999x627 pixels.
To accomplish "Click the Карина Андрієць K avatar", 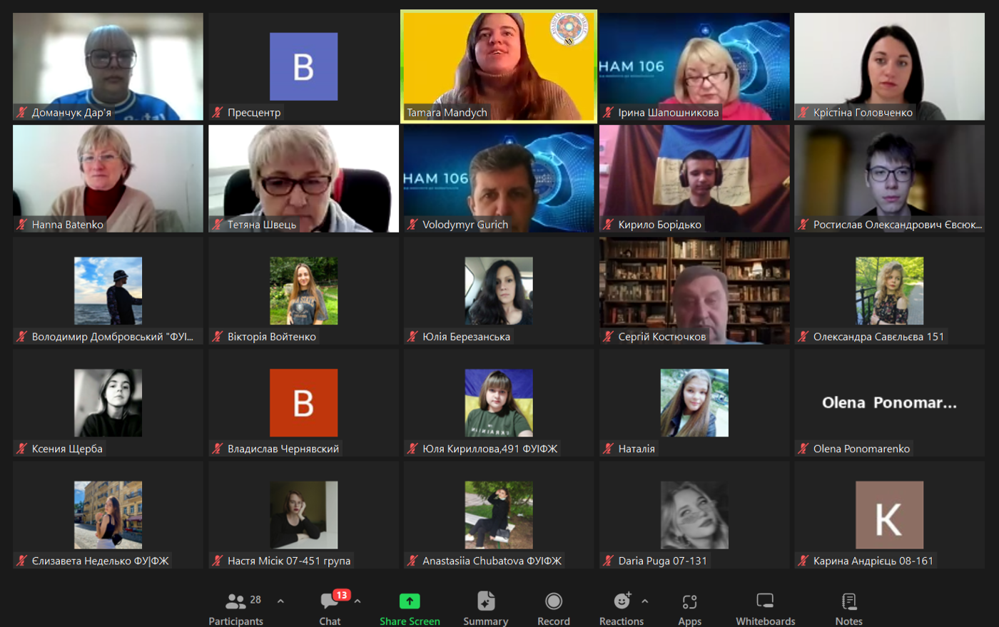I will pos(889,515).
